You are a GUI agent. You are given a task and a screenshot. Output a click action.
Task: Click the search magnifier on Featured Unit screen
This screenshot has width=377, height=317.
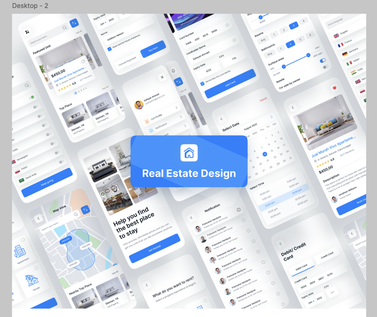(65, 28)
